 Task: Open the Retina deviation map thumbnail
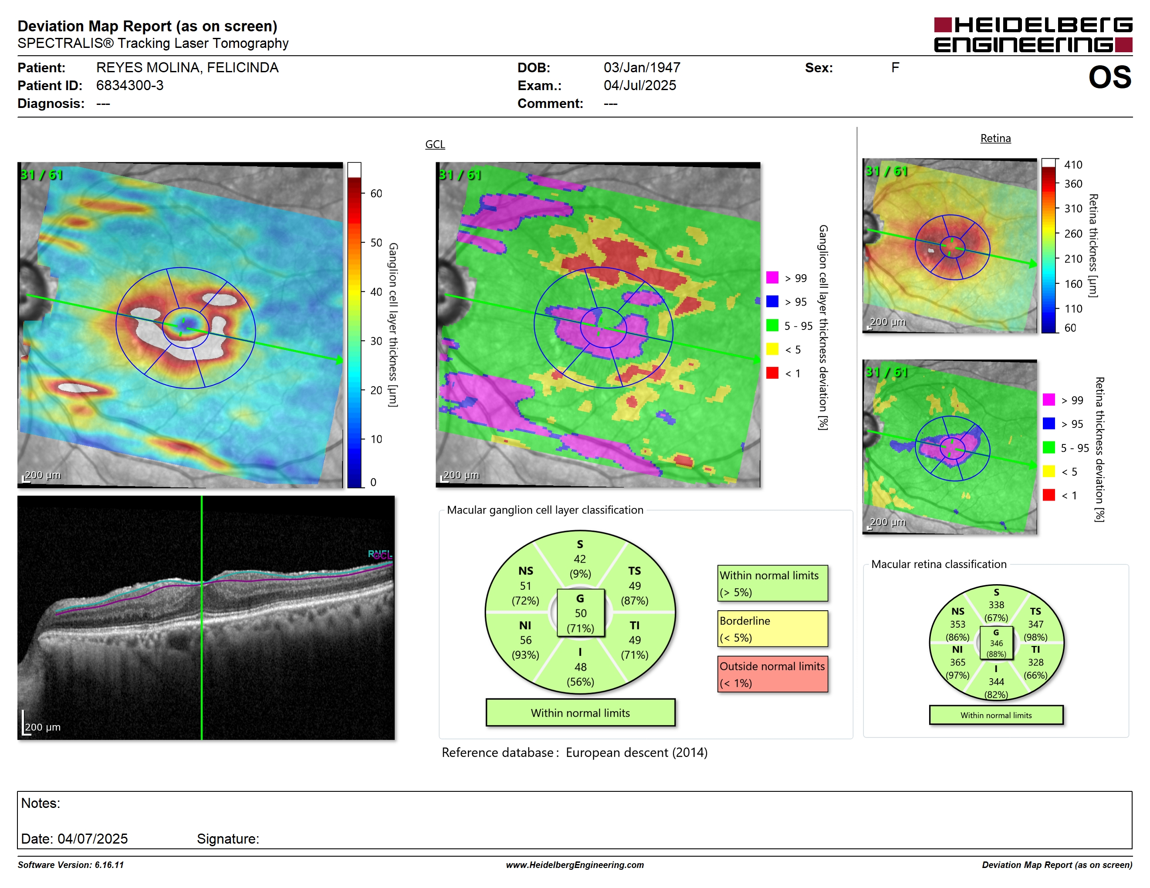pyautogui.click(x=949, y=447)
